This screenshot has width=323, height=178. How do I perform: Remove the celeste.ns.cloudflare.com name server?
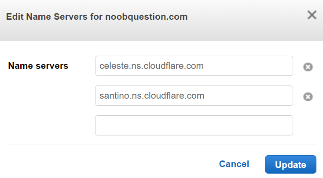(x=308, y=67)
